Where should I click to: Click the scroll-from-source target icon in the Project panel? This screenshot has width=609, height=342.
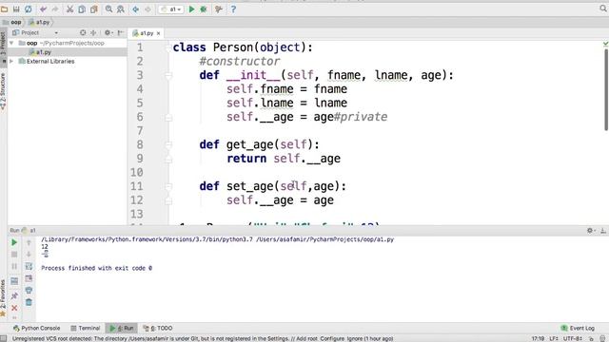[x=83, y=32]
